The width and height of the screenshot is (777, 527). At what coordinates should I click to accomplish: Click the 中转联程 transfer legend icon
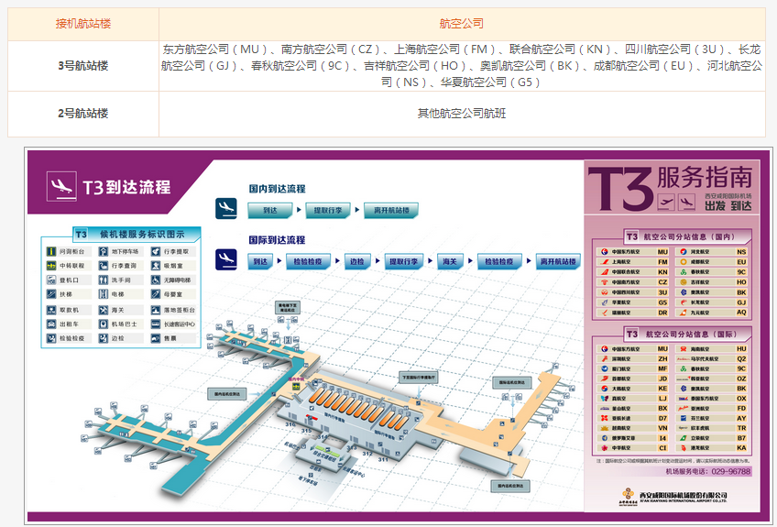click(x=51, y=266)
